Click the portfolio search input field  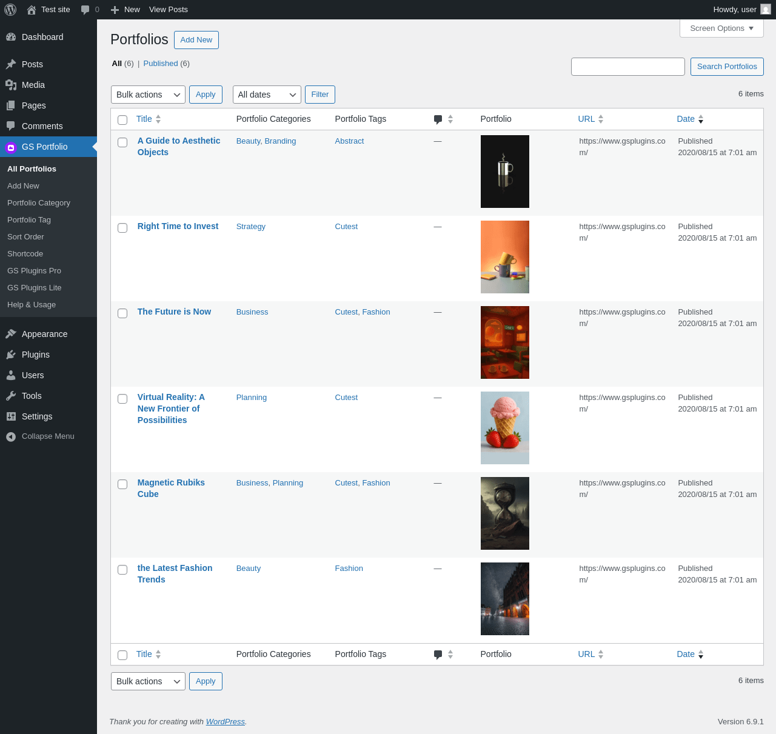[x=628, y=67]
